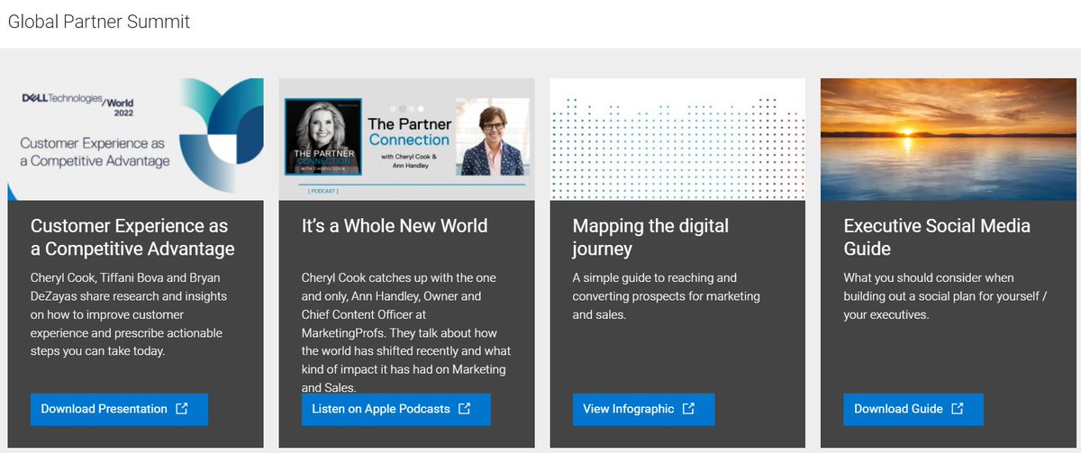The height and width of the screenshot is (453, 1081).
Task: Select the 'Mapping the digital journey' title
Action: click(650, 237)
